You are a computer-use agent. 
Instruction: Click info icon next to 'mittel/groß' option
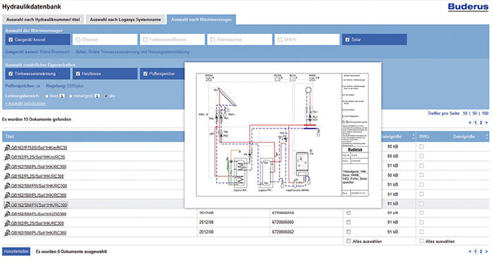(x=97, y=96)
